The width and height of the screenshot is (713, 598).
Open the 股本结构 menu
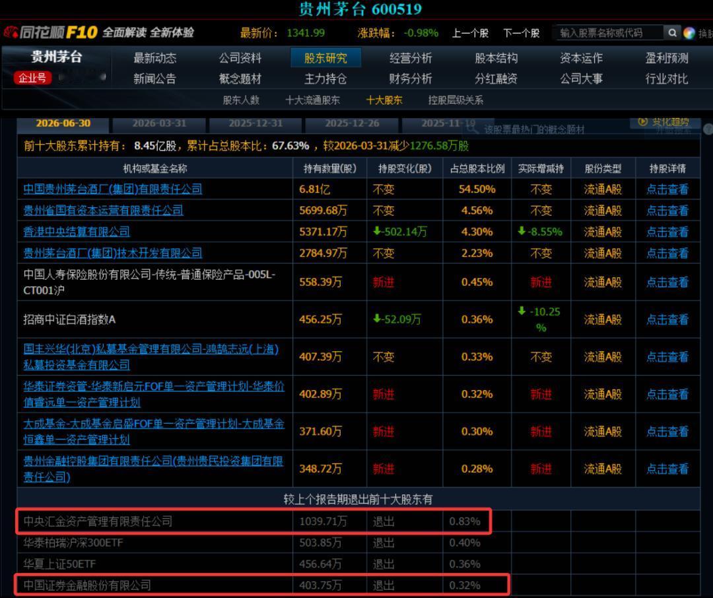click(x=496, y=58)
